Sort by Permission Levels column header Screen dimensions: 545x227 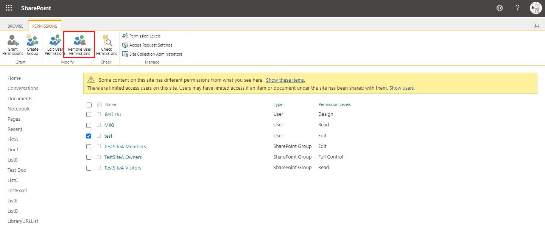pyautogui.click(x=335, y=104)
